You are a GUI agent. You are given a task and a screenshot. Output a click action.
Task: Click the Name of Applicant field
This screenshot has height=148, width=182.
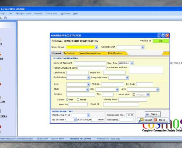pos(90,63)
